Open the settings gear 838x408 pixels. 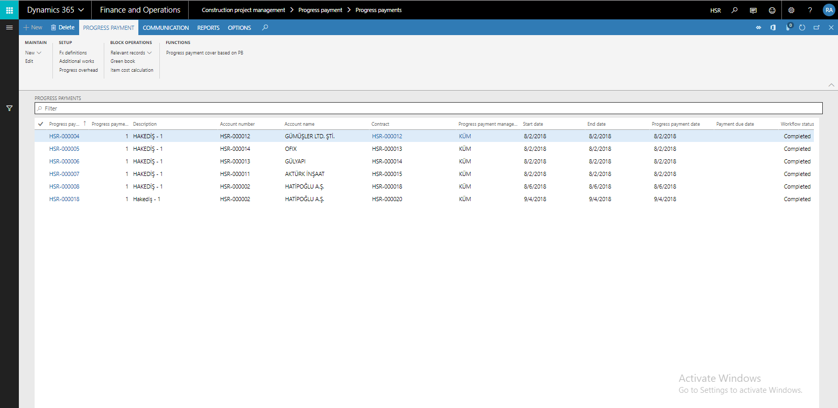tap(791, 10)
